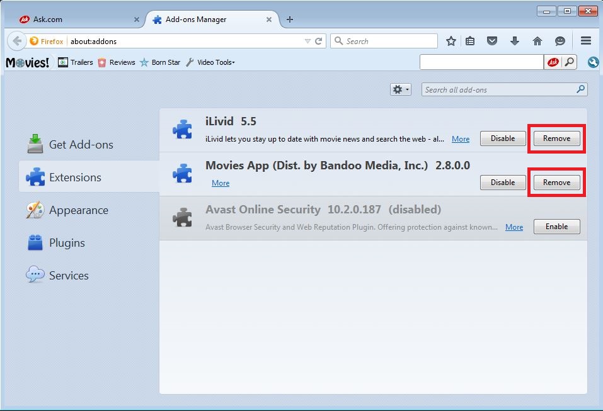Close the Ask.com tab
This screenshot has width=603, height=411.
pyautogui.click(x=137, y=20)
